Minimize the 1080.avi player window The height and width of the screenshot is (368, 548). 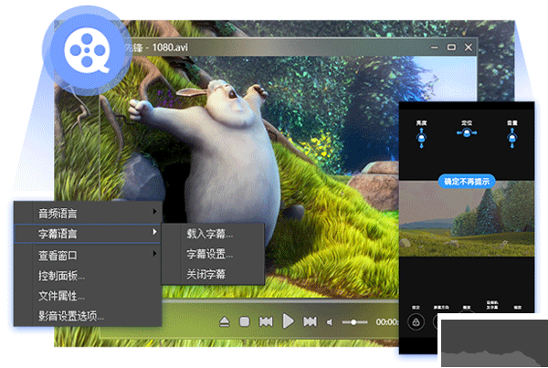point(435,47)
